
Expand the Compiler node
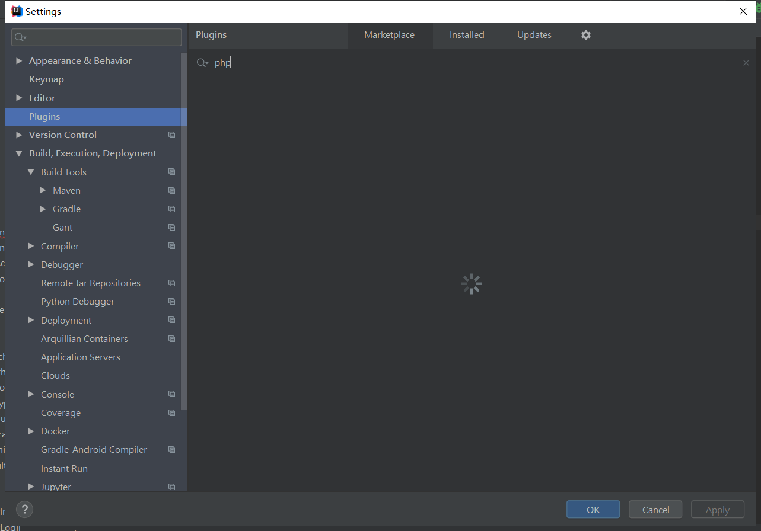pos(31,246)
